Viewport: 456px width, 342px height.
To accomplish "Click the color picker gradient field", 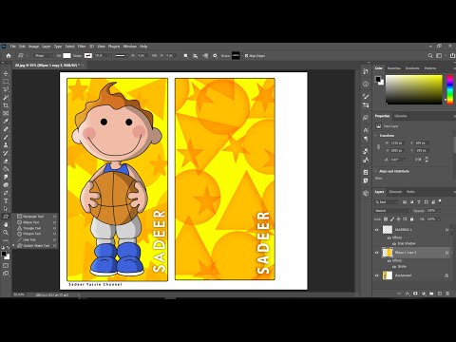I will [x=413, y=89].
